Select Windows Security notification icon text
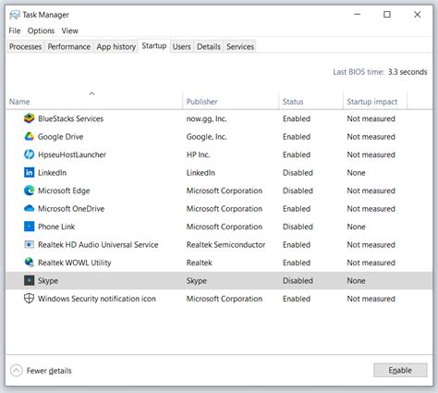Screen dimensions: 438x393 pos(97,299)
